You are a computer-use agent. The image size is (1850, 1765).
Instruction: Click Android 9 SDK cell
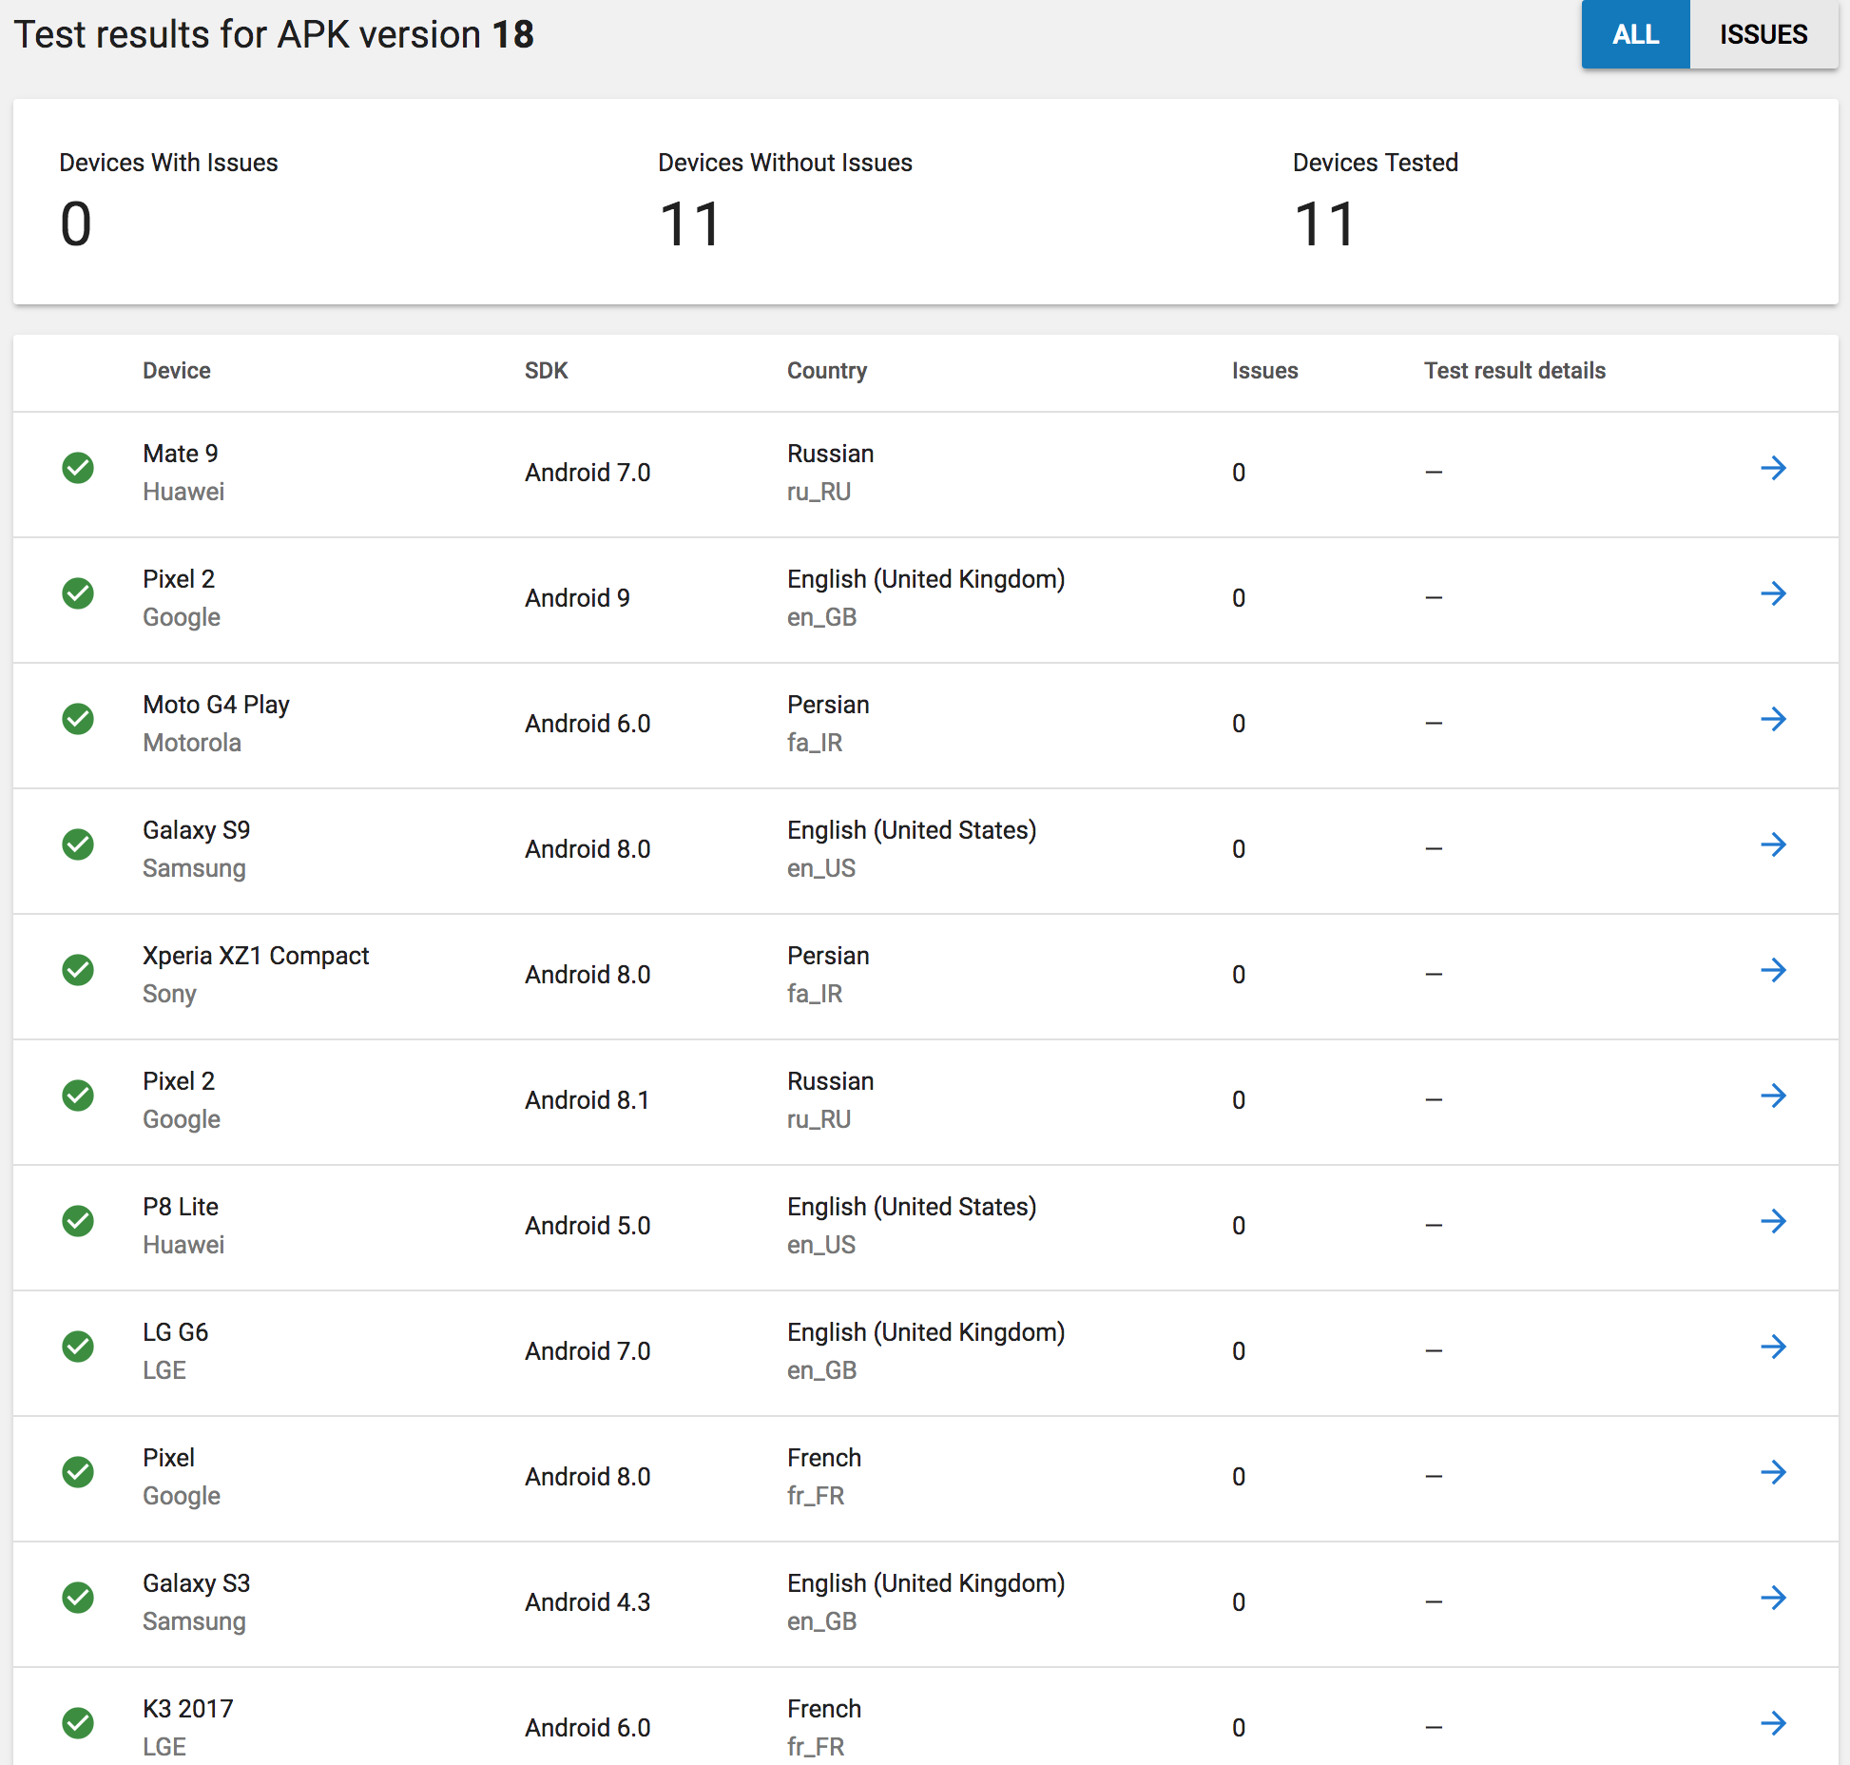[577, 598]
